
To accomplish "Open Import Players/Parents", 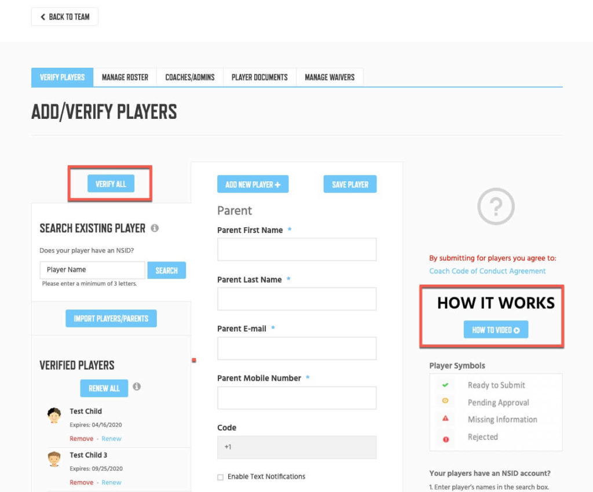I will point(111,319).
